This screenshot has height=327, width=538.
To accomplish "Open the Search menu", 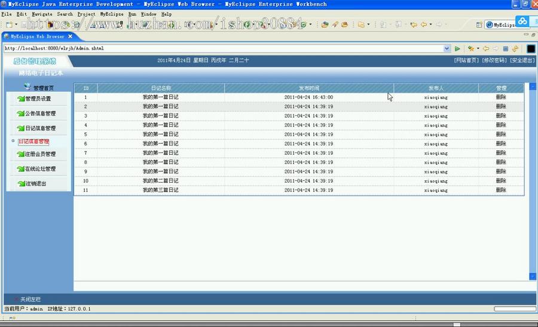I will [x=65, y=14].
